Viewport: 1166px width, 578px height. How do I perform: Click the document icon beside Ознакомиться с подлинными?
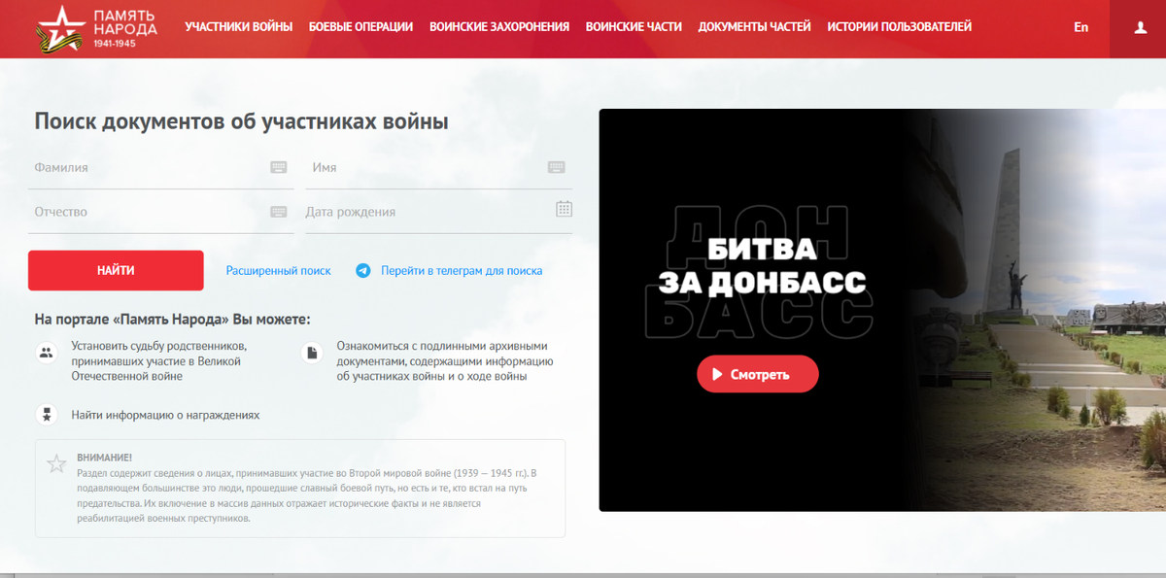(x=312, y=353)
